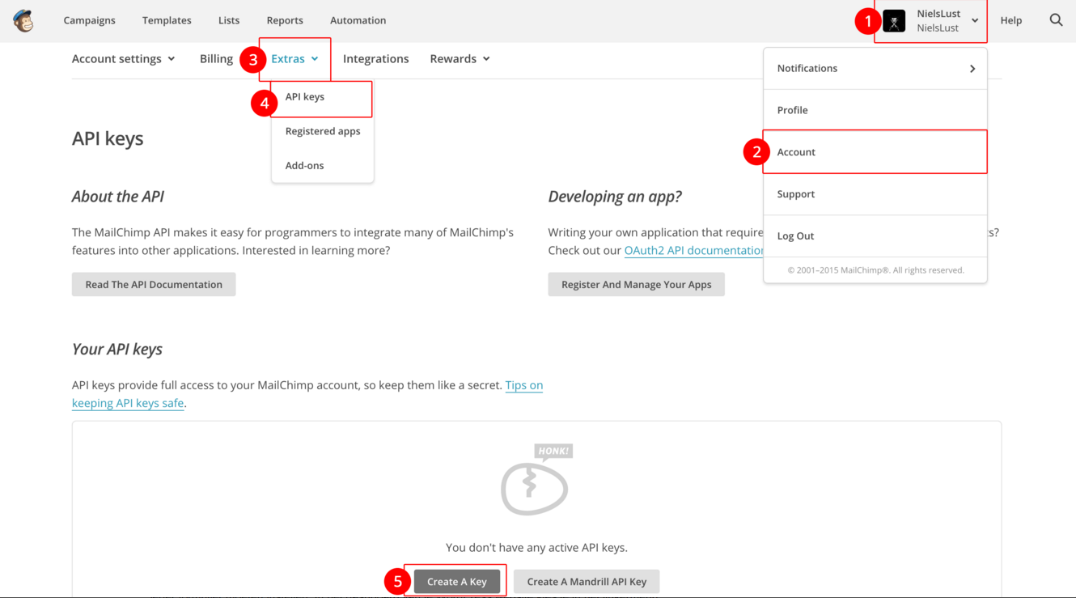Select Registered apps from Extras menu
Viewport: 1076px width, 598px height.
tap(322, 131)
